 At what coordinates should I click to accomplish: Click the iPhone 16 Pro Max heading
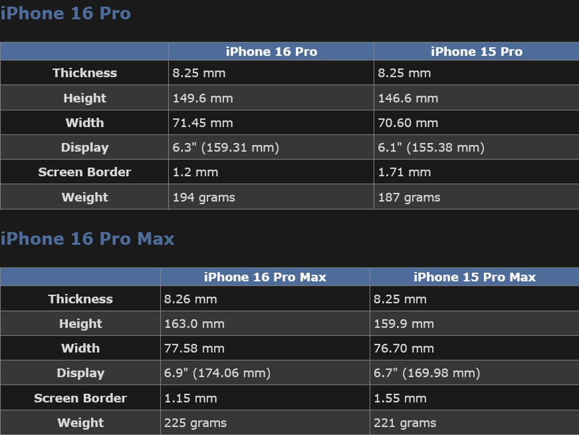tap(87, 239)
